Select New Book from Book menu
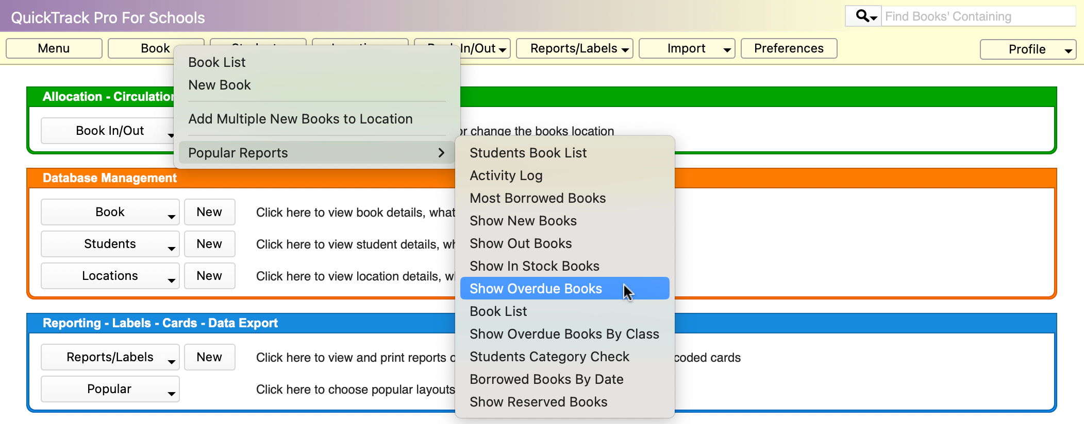The width and height of the screenshot is (1084, 424). (219, 85)
